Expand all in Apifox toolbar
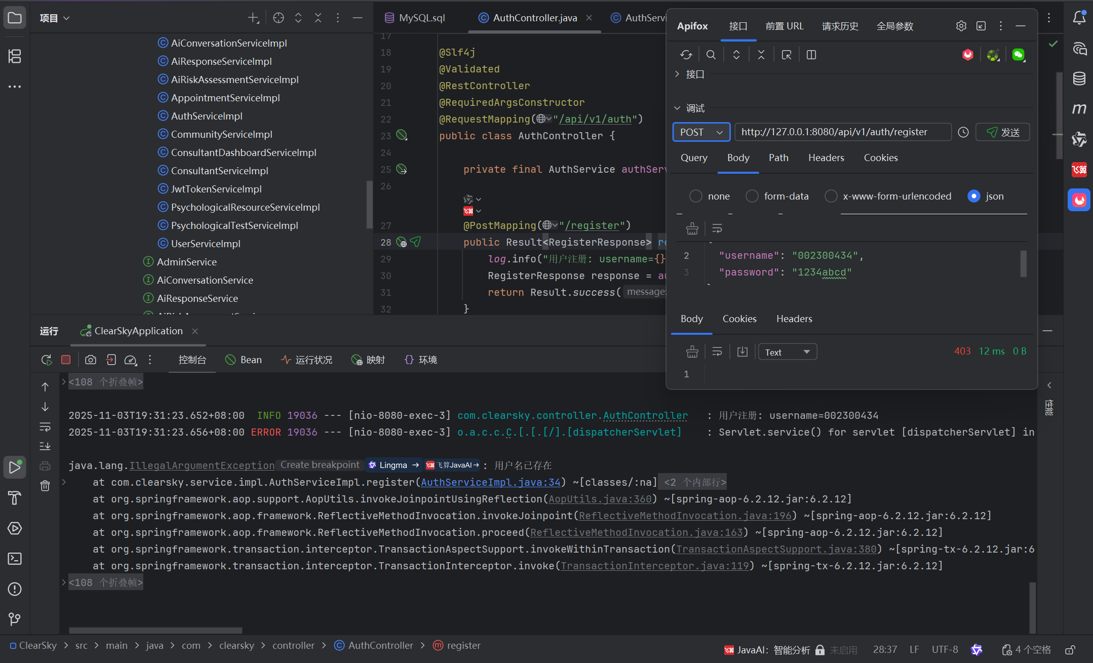Screen dimensions: 1093x663 (x=736, y=55)
